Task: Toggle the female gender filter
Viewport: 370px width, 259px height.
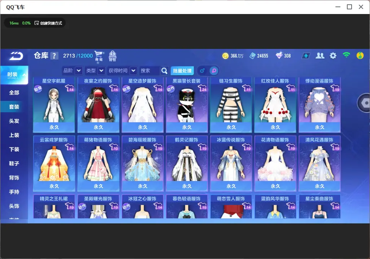Action: (214, 71)
